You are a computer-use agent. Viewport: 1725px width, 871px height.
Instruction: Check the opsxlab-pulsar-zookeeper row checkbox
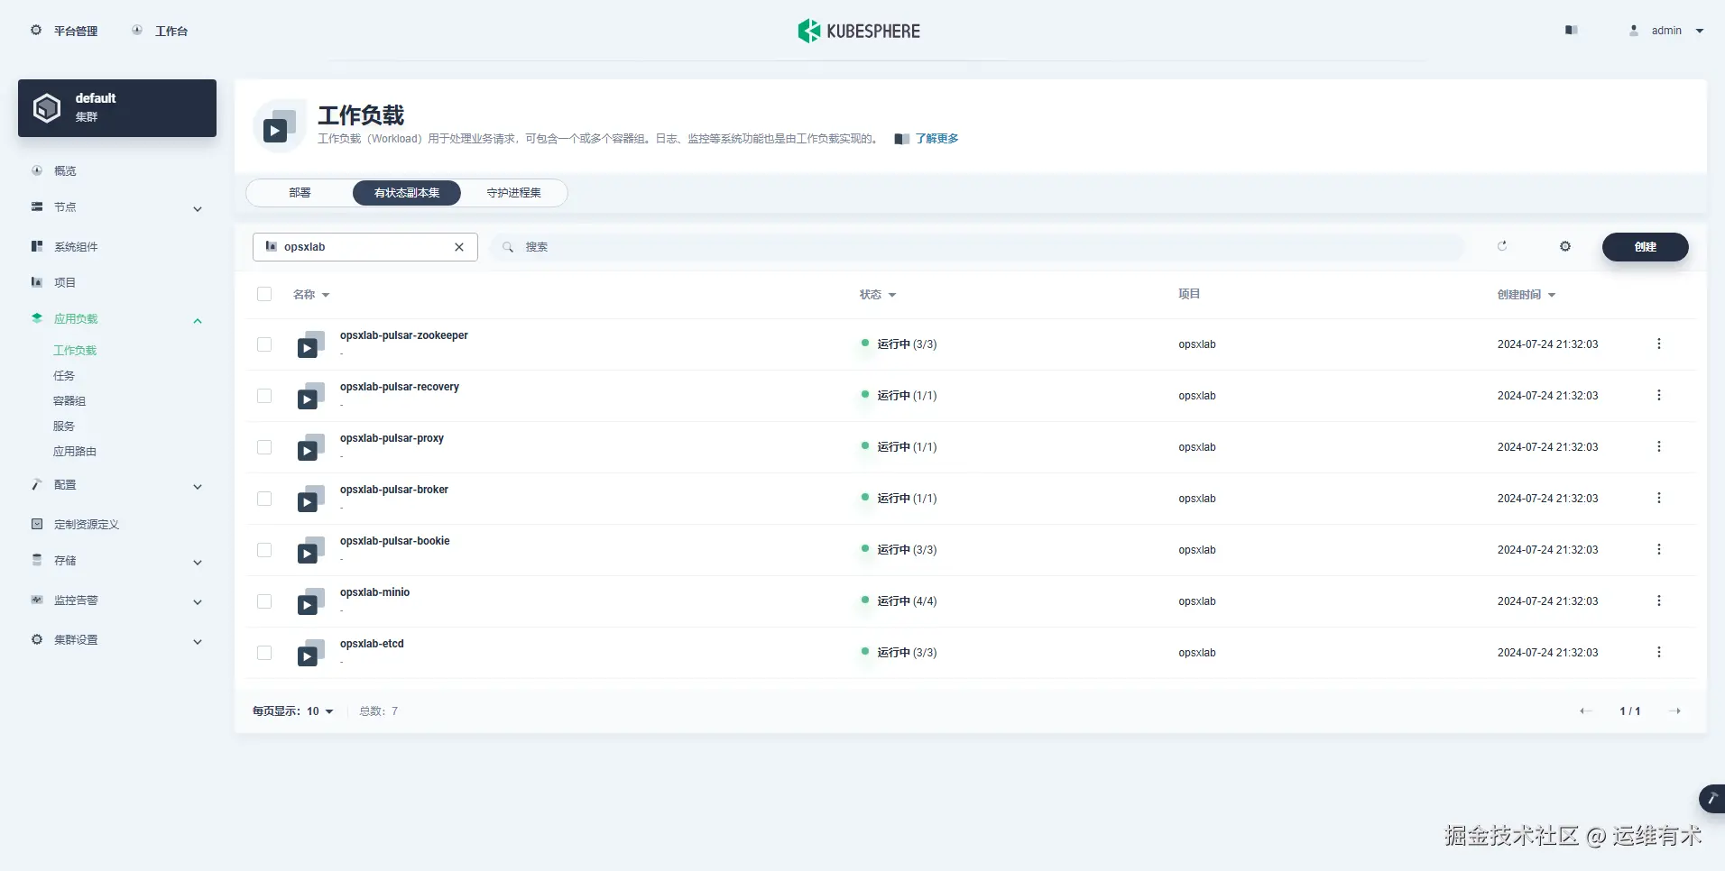point(264,344)
